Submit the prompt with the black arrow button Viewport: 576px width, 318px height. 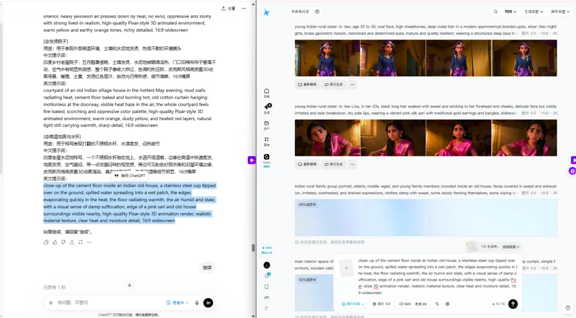[x=513, y=304]
